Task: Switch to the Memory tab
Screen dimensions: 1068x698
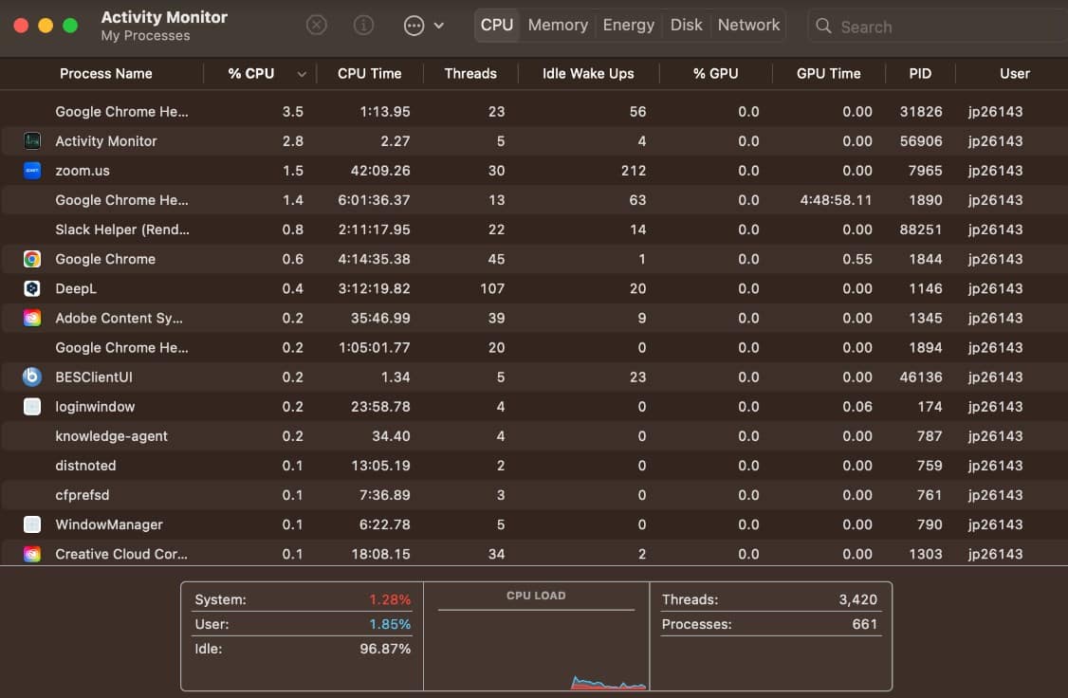Action: click(558, 26)
